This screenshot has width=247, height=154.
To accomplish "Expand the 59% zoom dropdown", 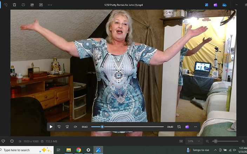I will pos(199,141).
